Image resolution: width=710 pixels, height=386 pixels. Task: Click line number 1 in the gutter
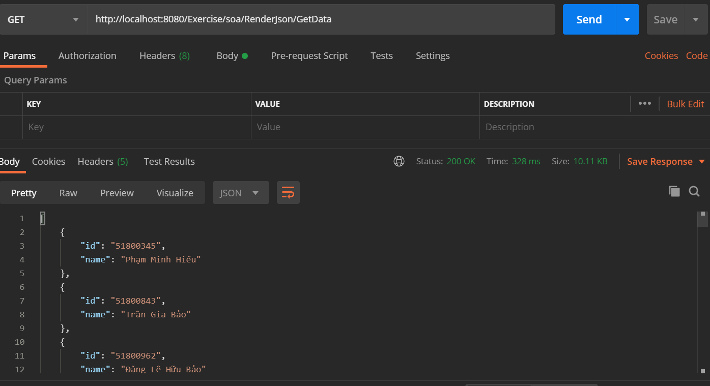pos(22,218)
